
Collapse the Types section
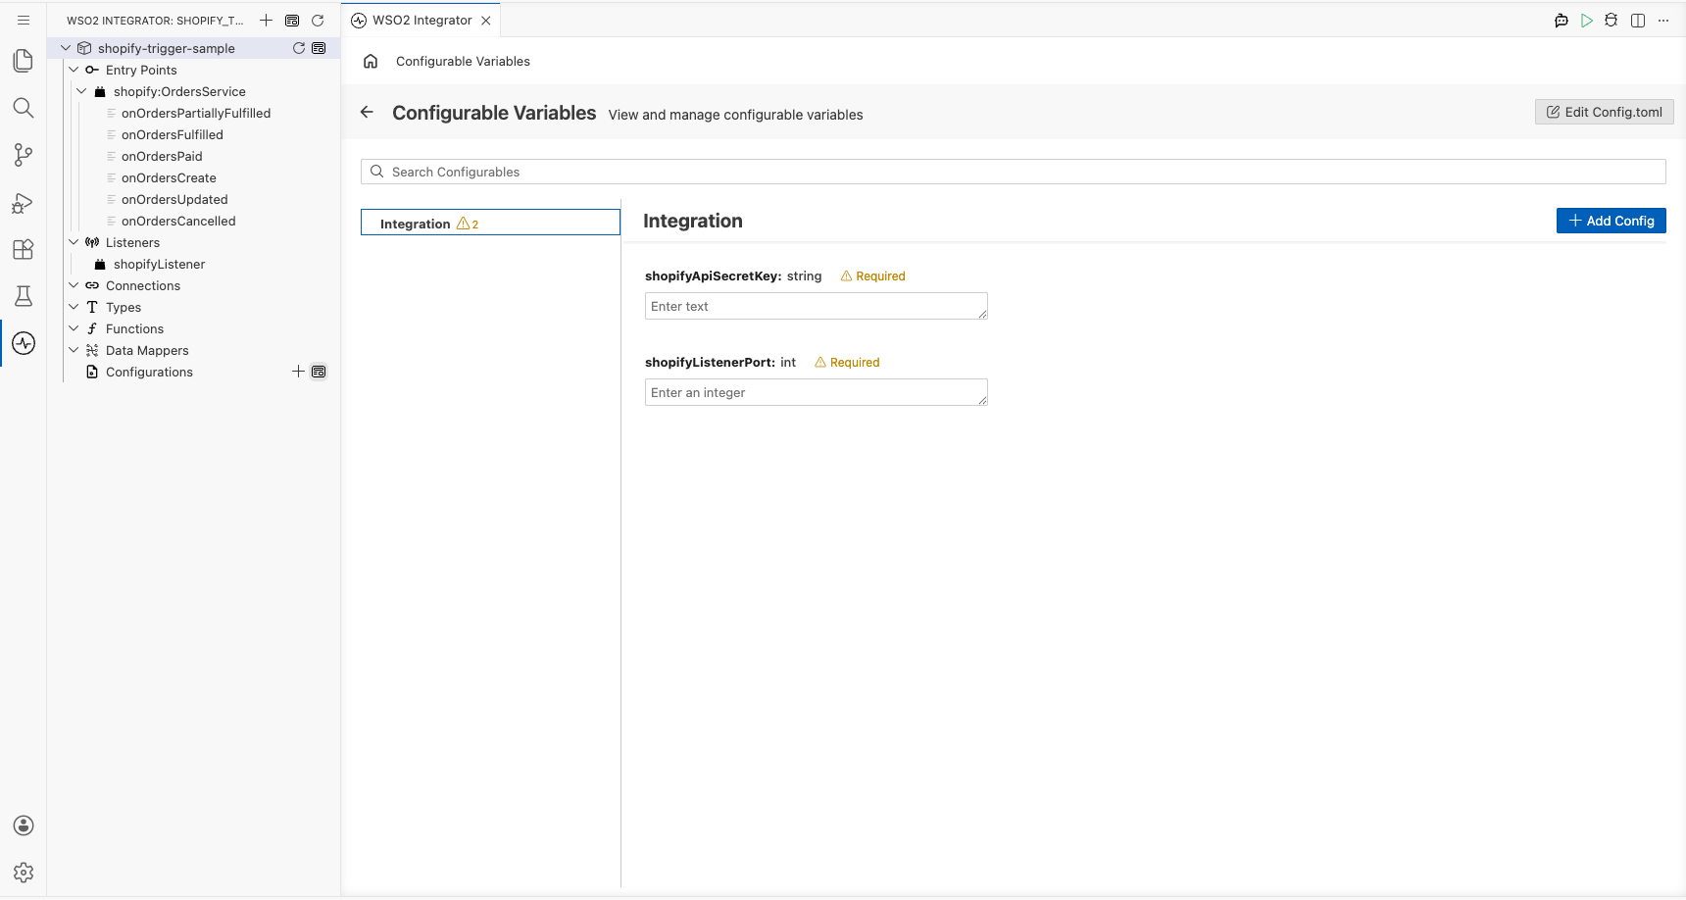(x=74, y=307)
